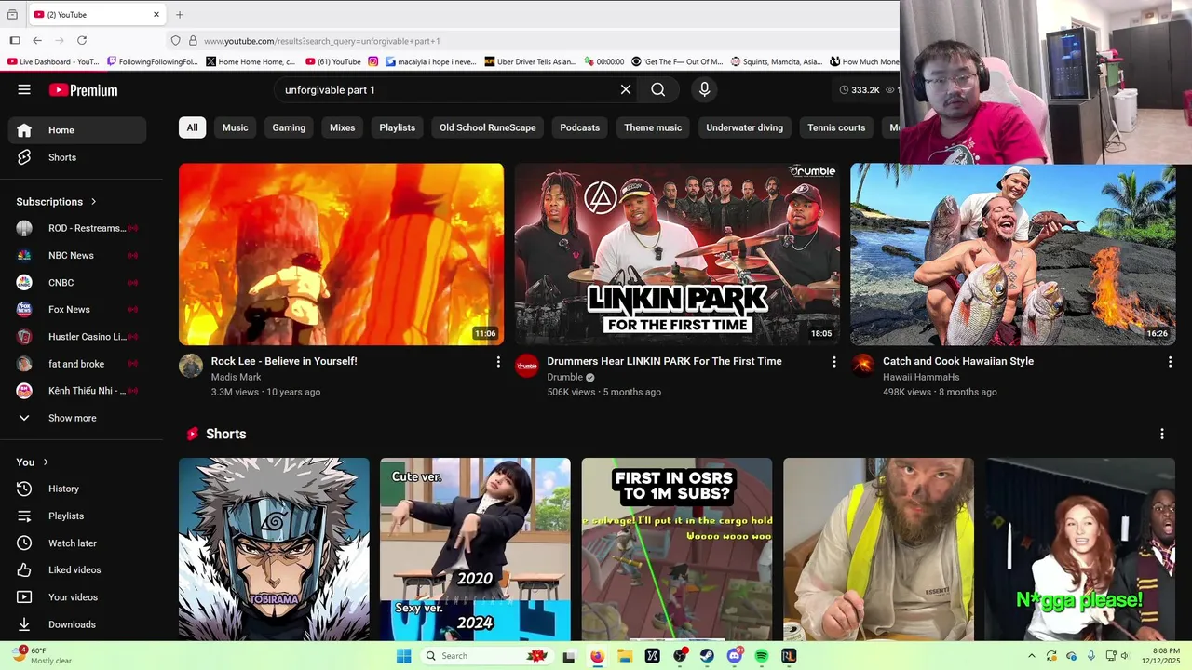Open the list-all-tabs button

tap(12, 14)
